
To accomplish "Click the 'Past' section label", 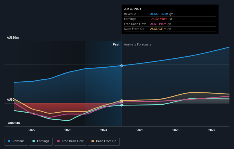I will 116,45.
